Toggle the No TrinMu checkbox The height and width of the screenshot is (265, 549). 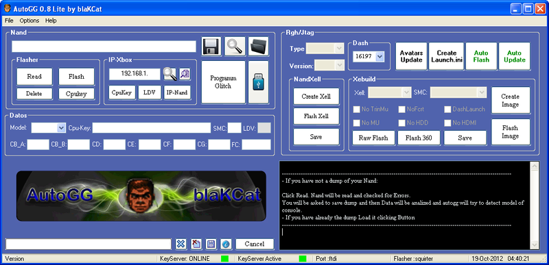coord(356,110)
